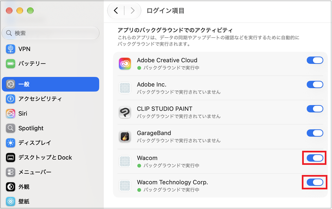Viewport: 332px width, 209px height.
Task: Click the Adobe Creative Cloud app icon
Action: point(125,63)
